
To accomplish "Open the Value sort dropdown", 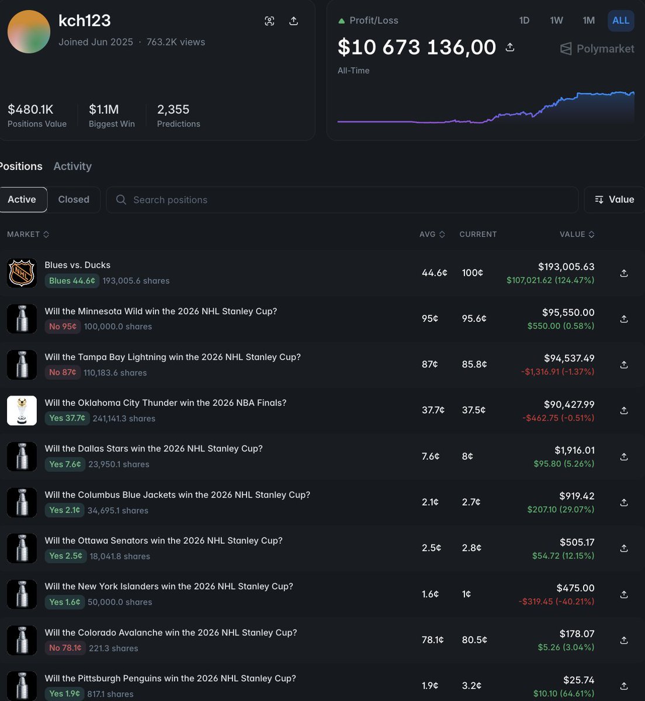I will (x=615, y=200).
